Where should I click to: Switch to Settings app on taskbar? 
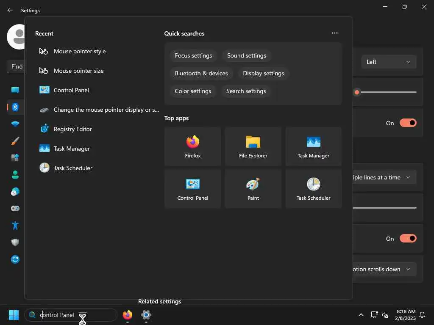click(146, 315)
